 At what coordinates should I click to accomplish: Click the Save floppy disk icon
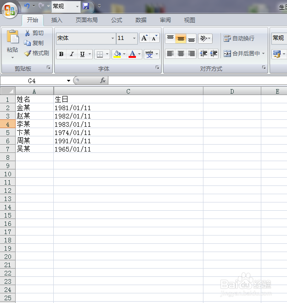[x=86, y=6]
